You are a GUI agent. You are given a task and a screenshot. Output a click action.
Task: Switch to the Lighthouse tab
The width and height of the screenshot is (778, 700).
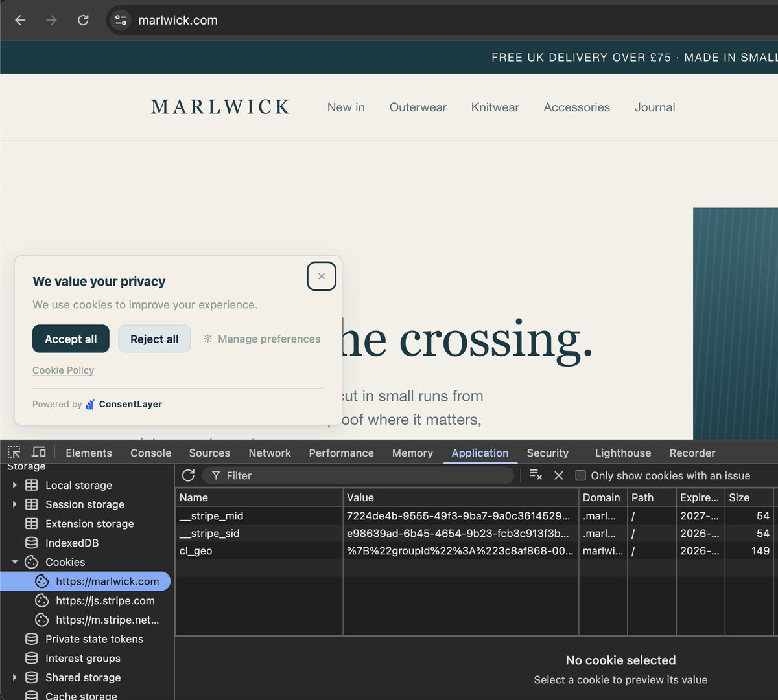[623, 453]
